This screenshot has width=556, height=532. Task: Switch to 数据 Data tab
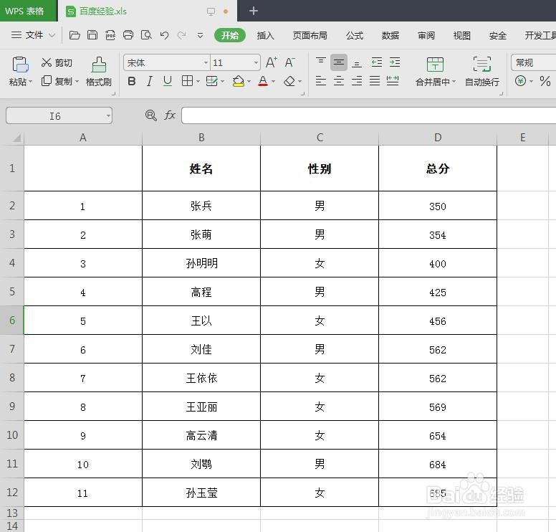pos(390,35)
